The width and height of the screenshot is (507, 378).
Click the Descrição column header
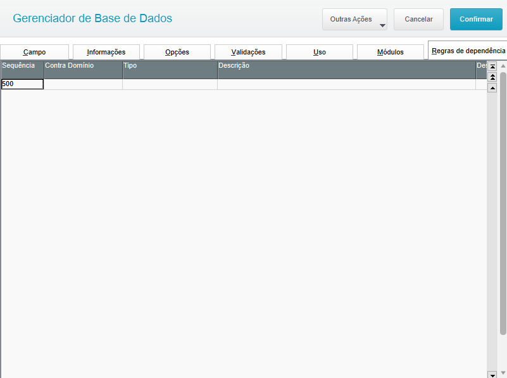347,70
